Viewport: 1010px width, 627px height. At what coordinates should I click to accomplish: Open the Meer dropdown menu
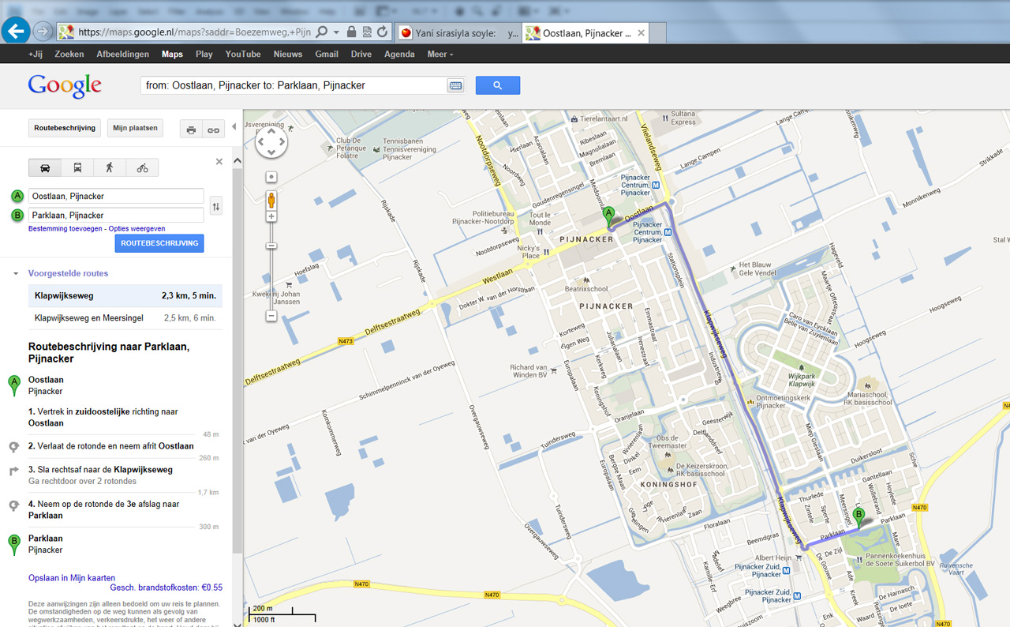coord(440,54)
